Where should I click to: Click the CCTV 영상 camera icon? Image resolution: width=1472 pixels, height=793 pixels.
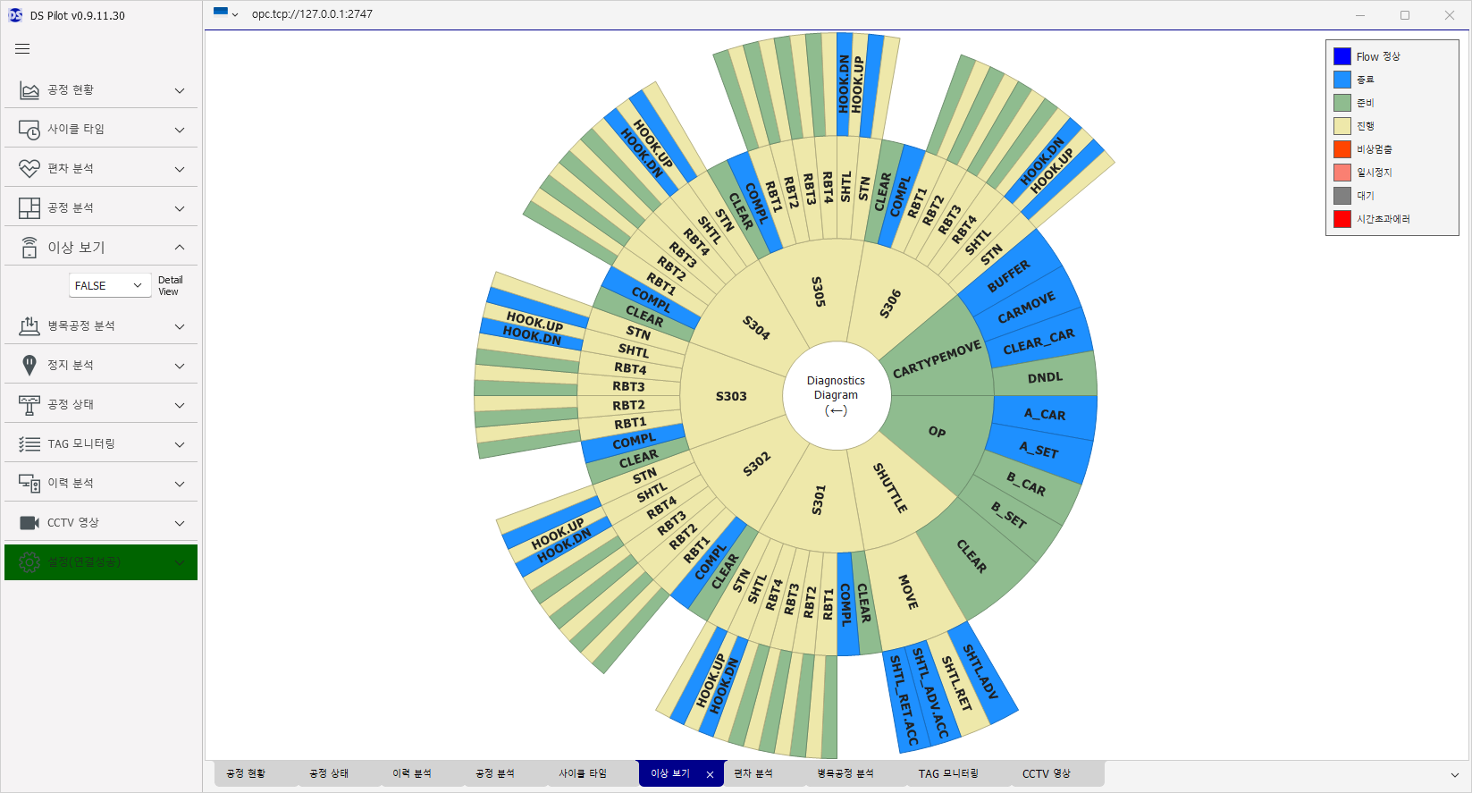(29, 523)
